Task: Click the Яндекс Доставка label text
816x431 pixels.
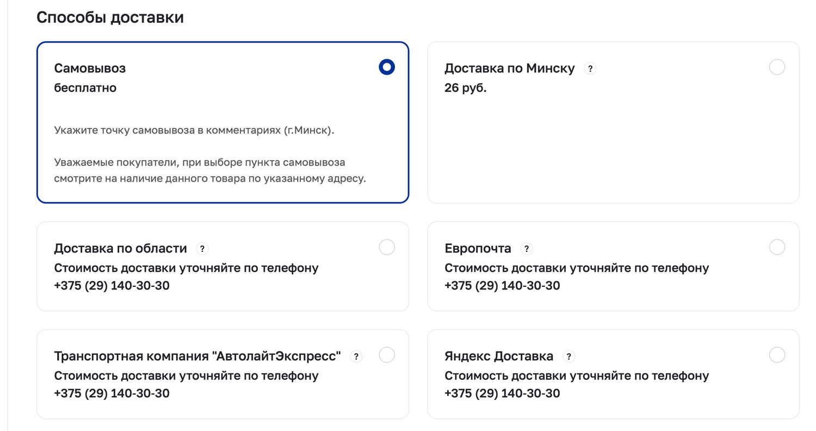Action: 499,356
